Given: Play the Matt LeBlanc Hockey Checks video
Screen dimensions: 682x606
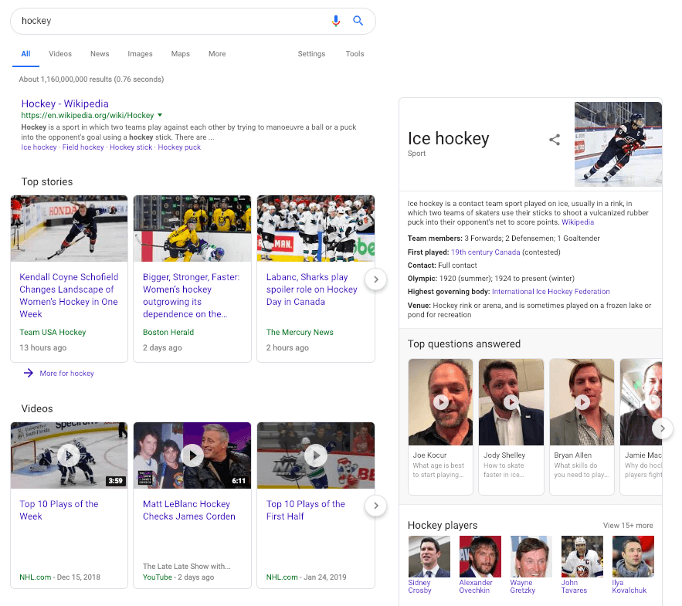Looking at the screenshot, I should 192,455.
